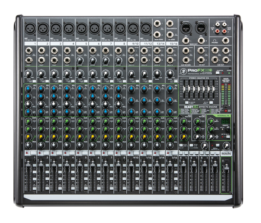Select the FX Send jack
Image resolution: width=261 pixels, height=223 pixels.
click(x=169, y=35)
